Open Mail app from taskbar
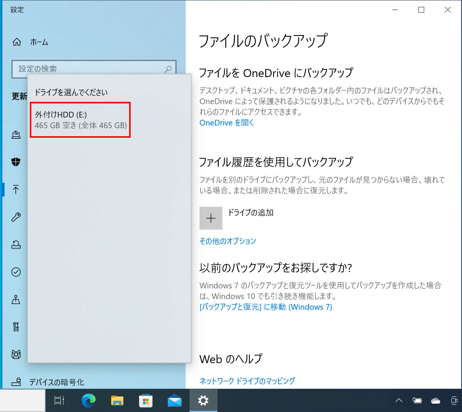This screenshot has height=412, width=462. click(x=175, y=401)
